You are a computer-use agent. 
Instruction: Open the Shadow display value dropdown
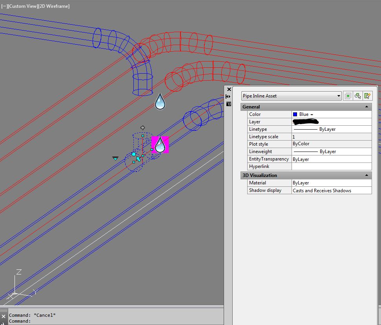click(331, 190)
